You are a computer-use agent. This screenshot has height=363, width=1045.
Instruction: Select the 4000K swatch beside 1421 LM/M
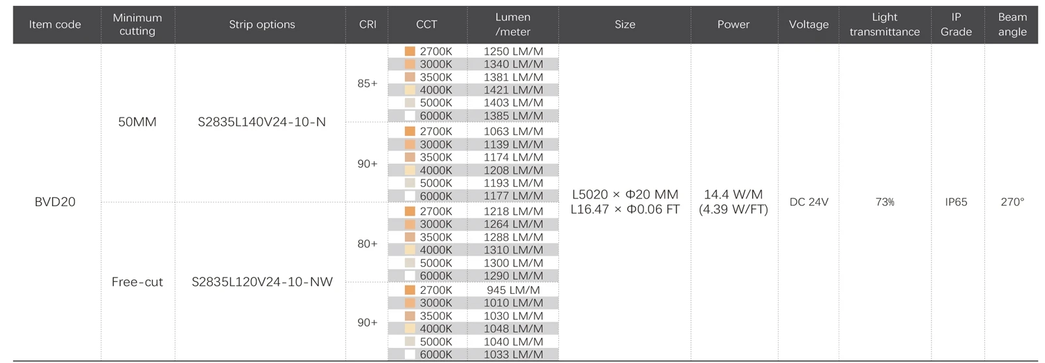point(410,90)
